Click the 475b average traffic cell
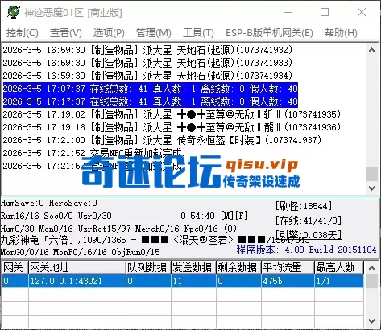 (288, 281)
